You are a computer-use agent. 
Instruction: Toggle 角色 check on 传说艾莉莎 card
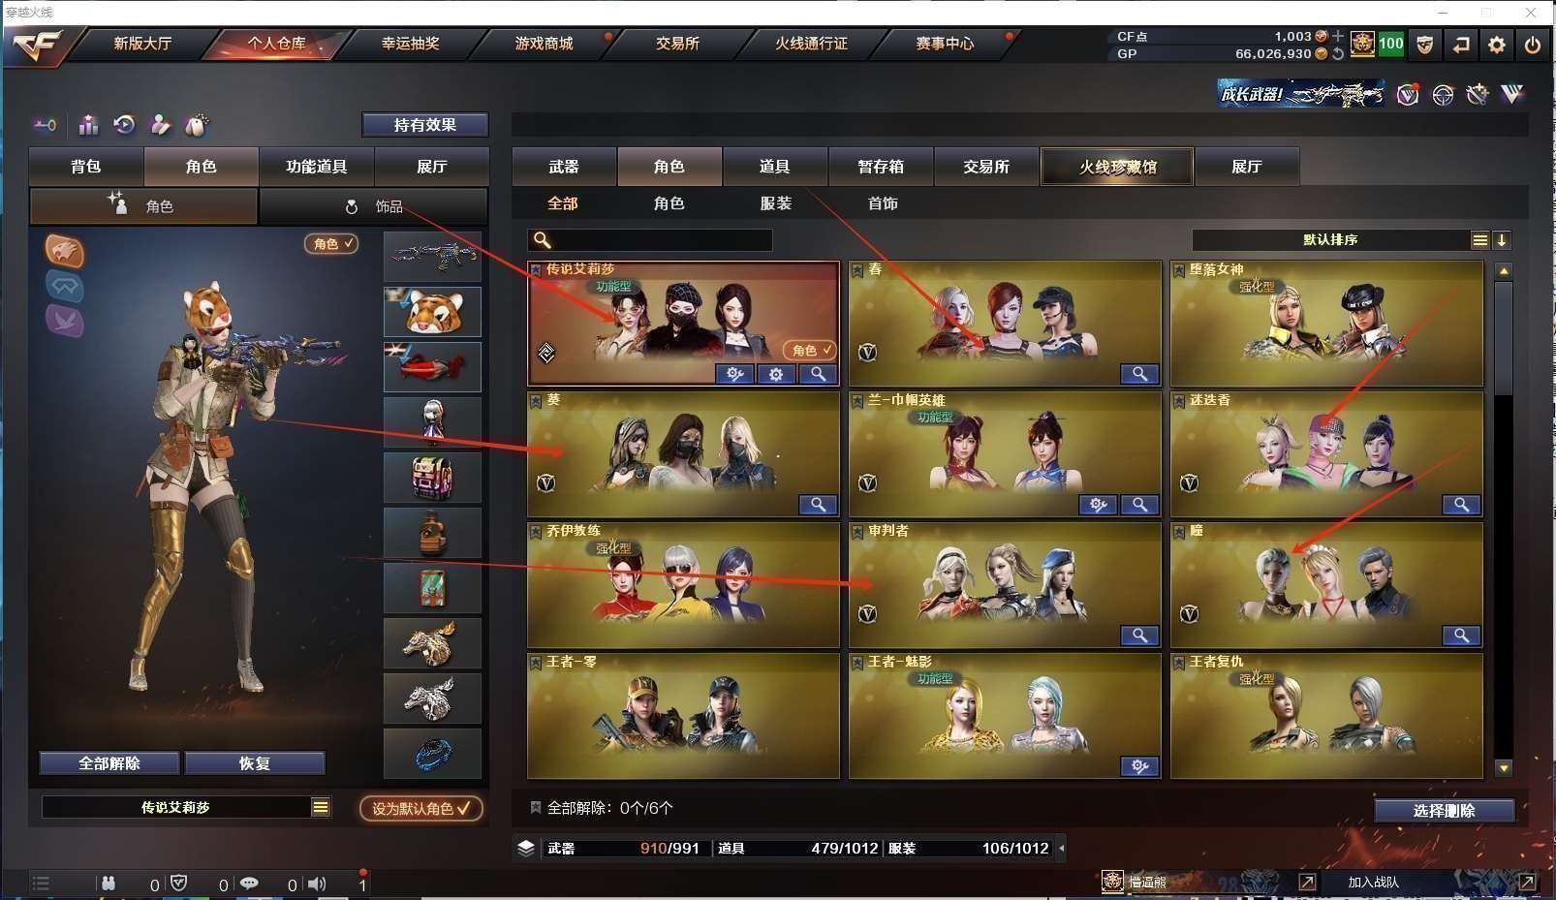809,350
